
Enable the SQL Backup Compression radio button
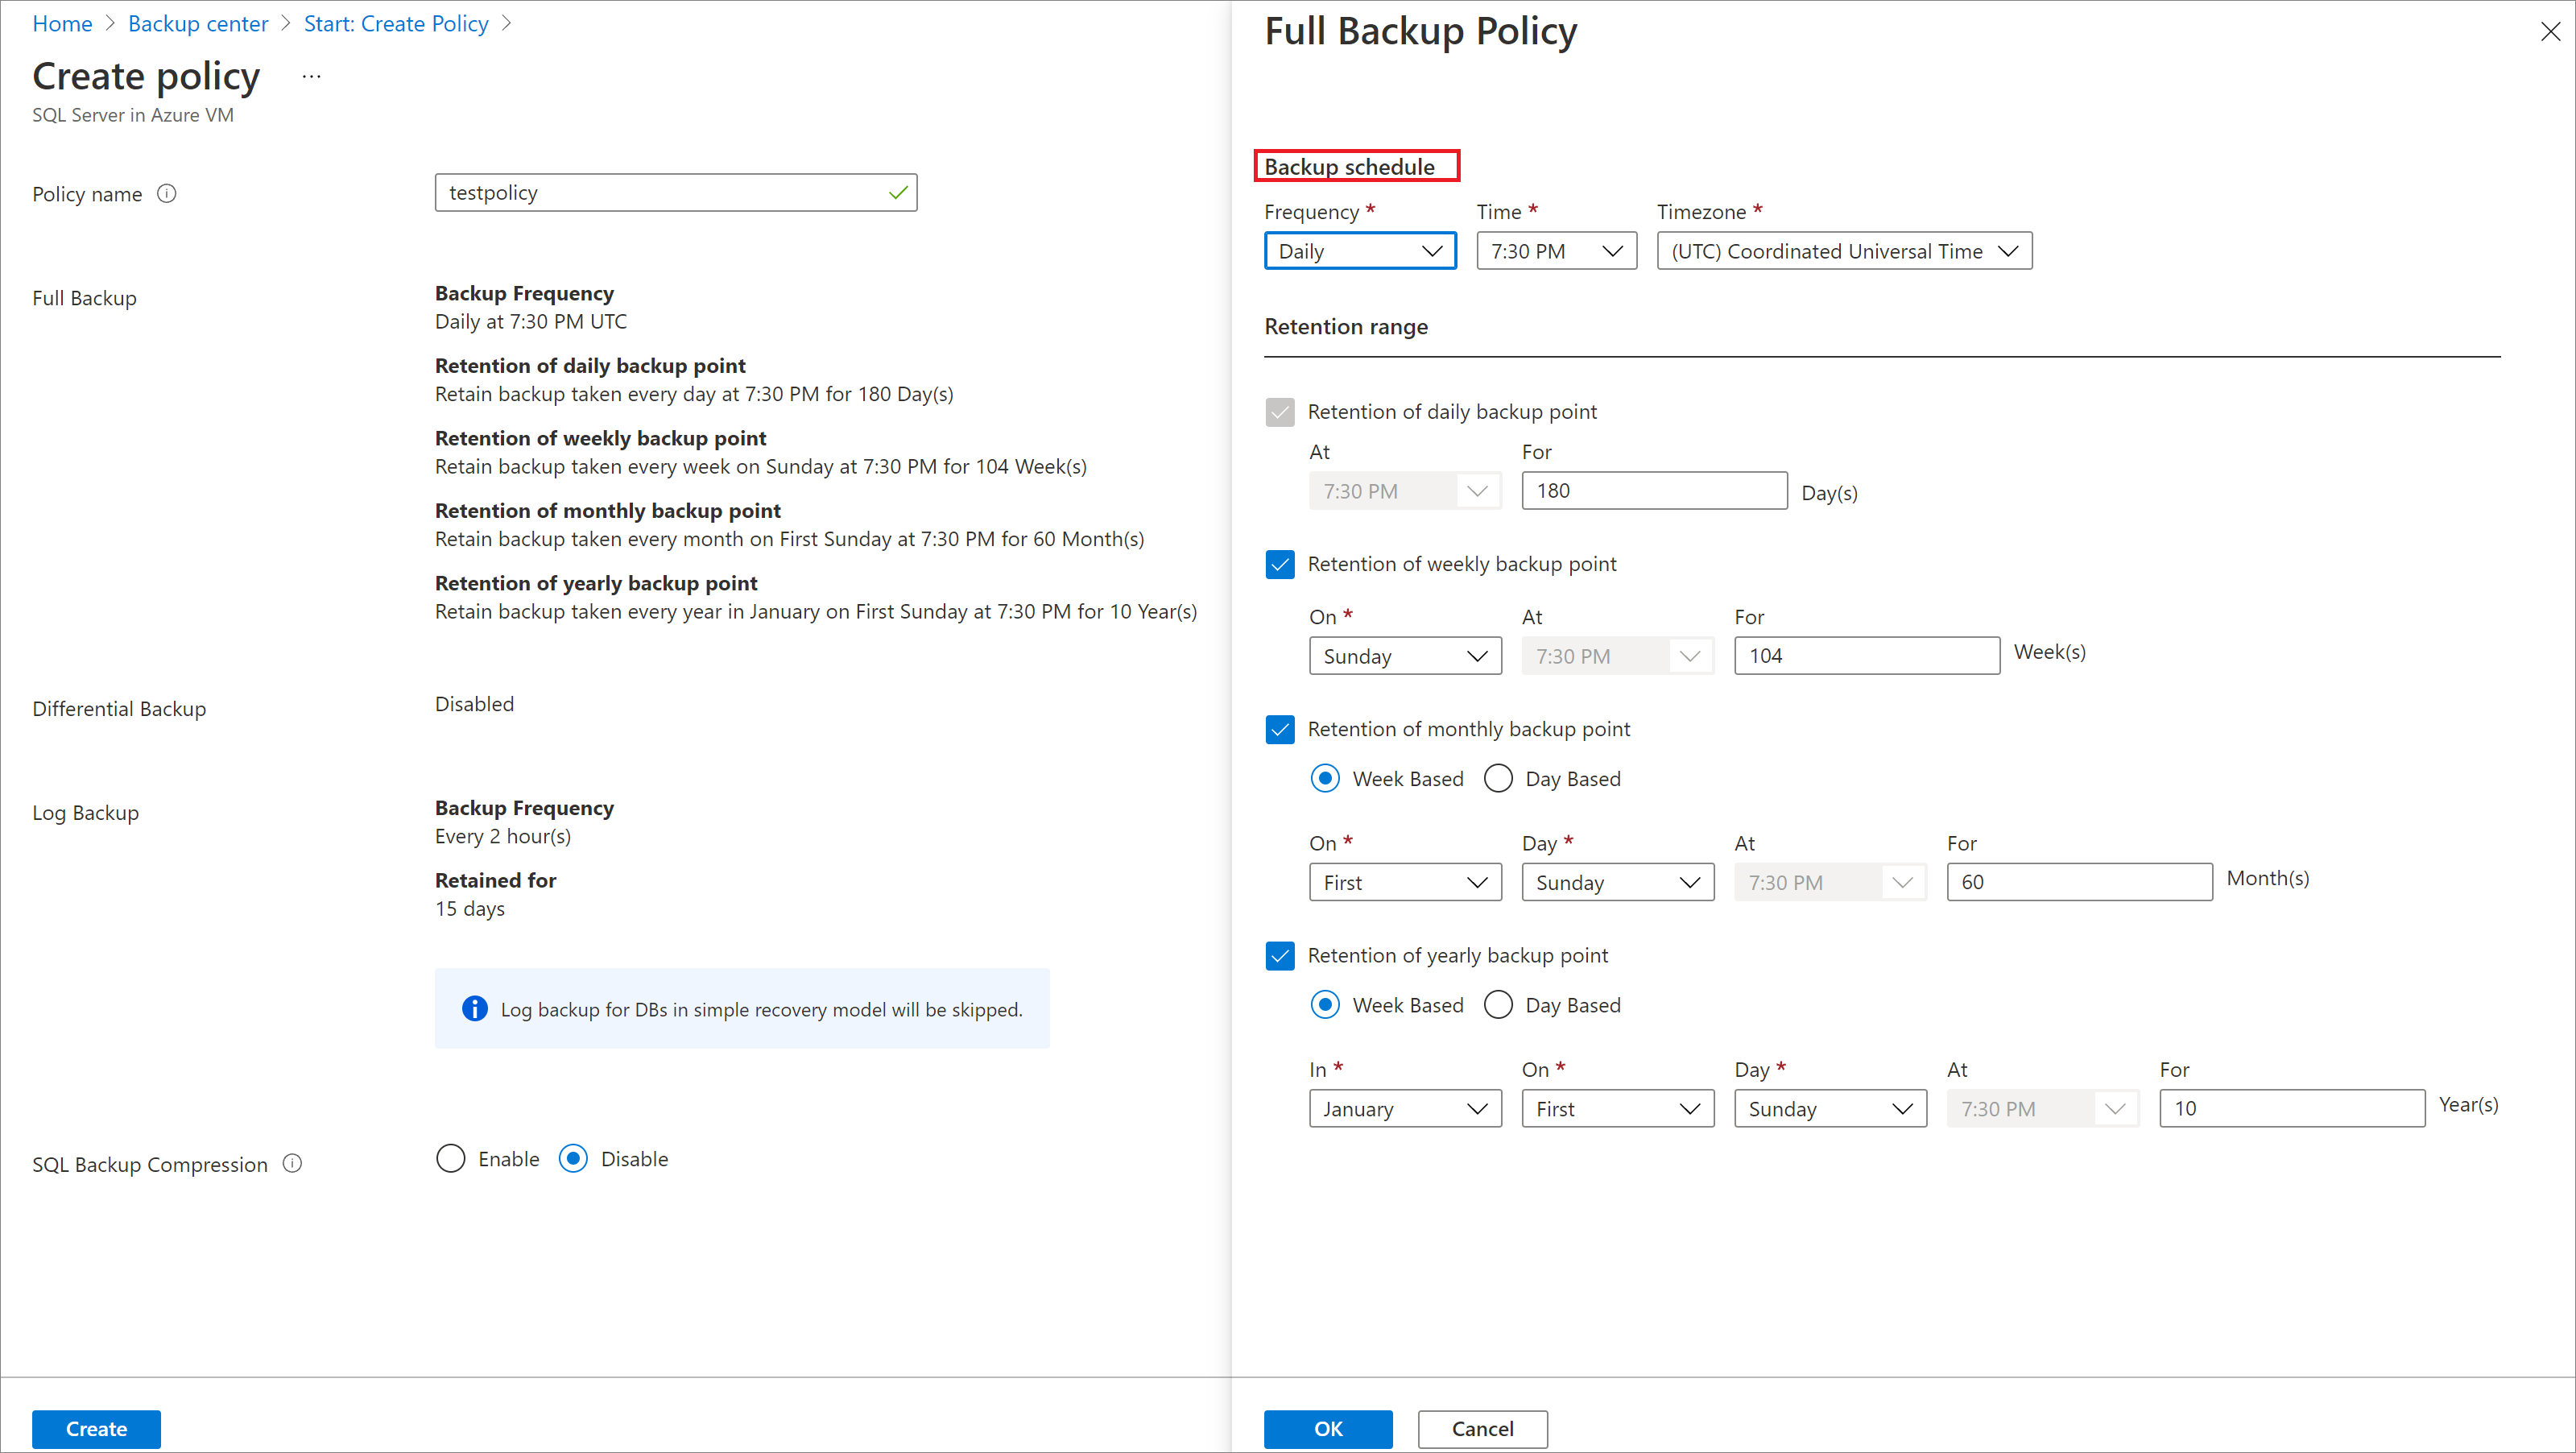449,1157
